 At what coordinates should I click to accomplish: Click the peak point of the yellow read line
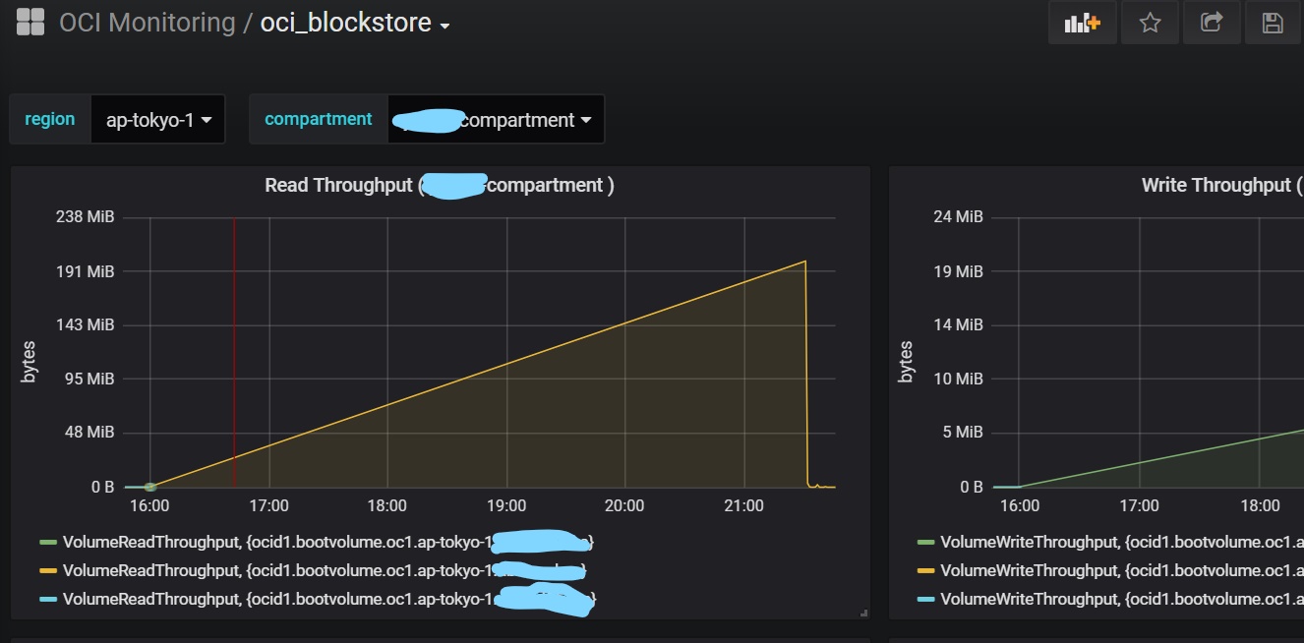tap(805, 261)
